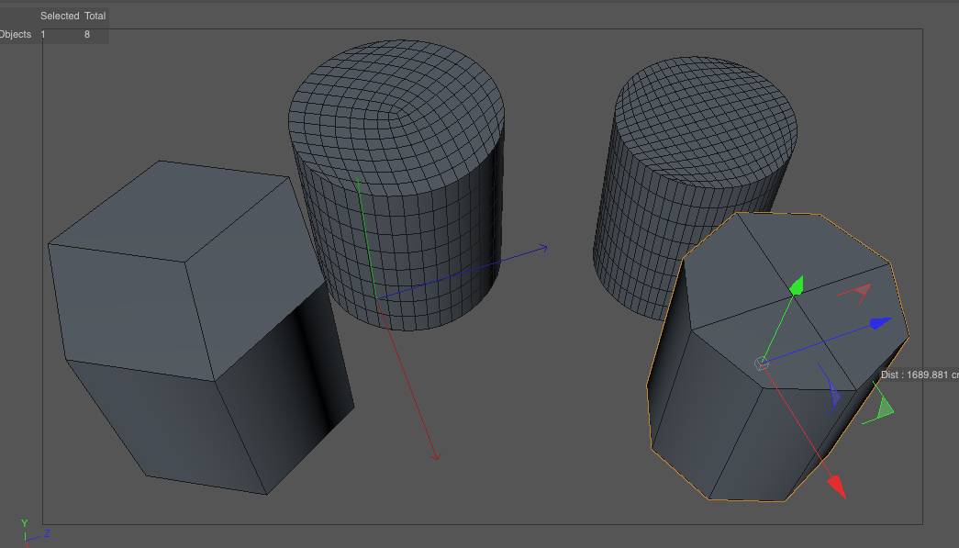The image size is (959, 548).
Task: Click the blue curved rotation handle
Action: [833, 393]
